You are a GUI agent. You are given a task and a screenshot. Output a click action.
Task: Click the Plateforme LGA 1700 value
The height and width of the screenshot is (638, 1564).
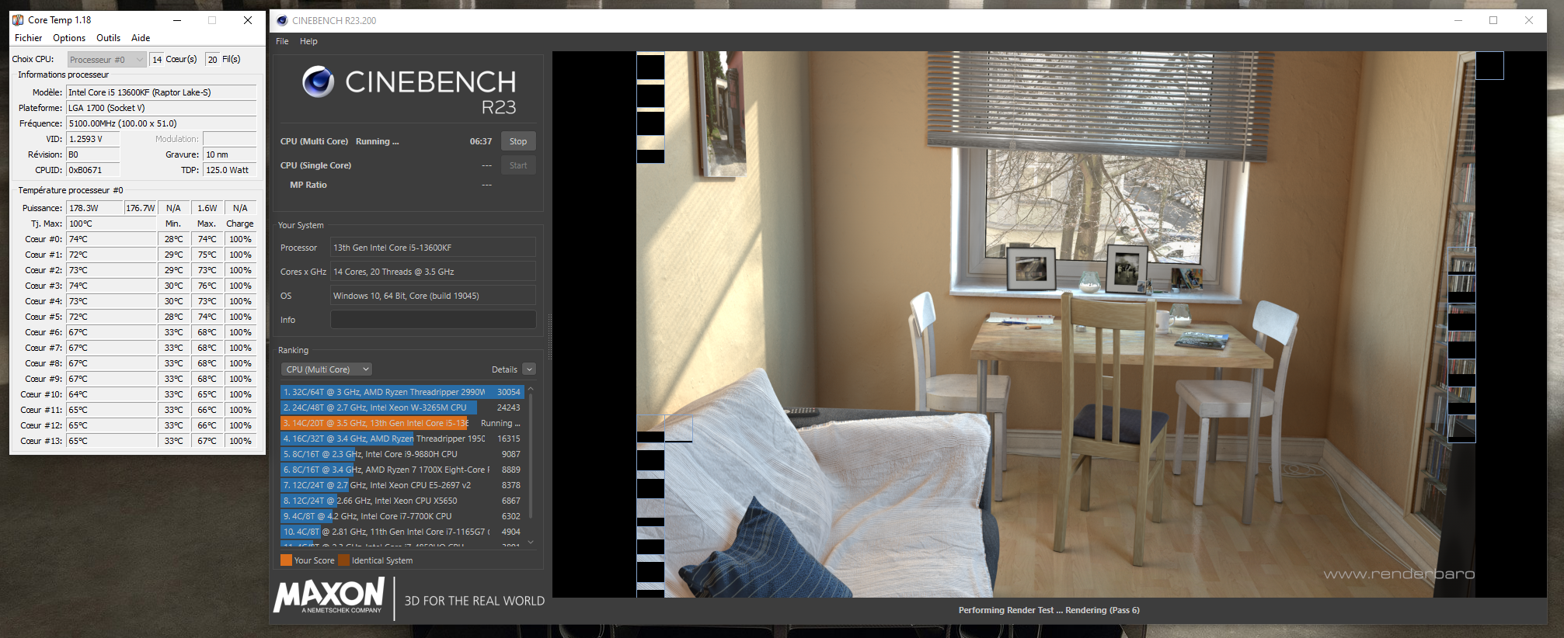[x=161, y=108]
